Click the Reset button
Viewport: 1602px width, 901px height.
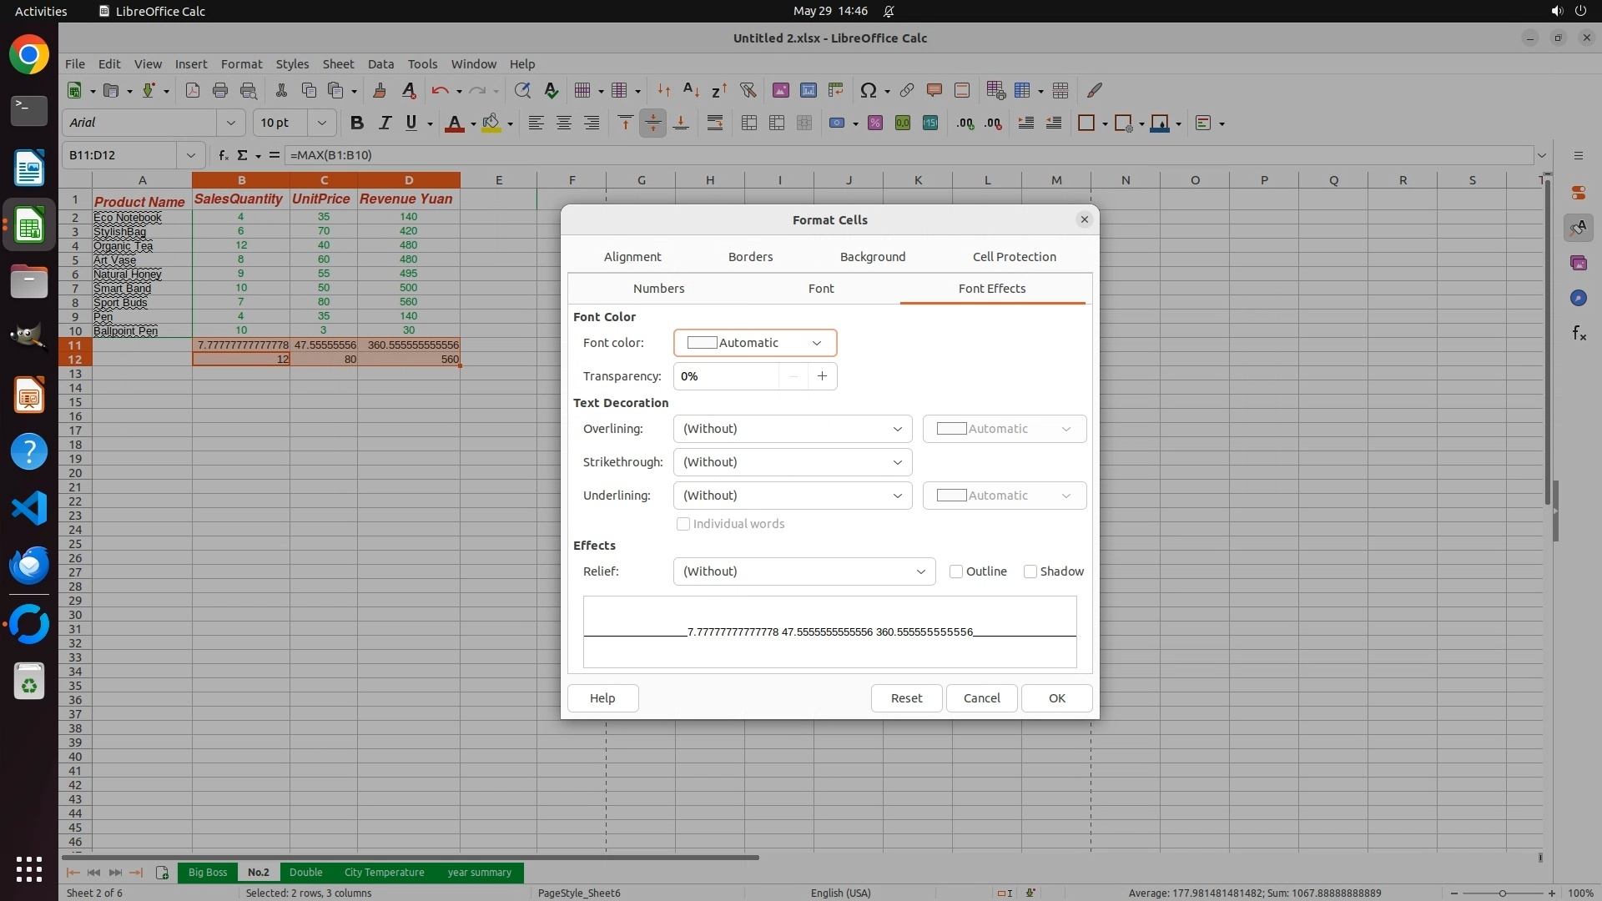point(906,698)
